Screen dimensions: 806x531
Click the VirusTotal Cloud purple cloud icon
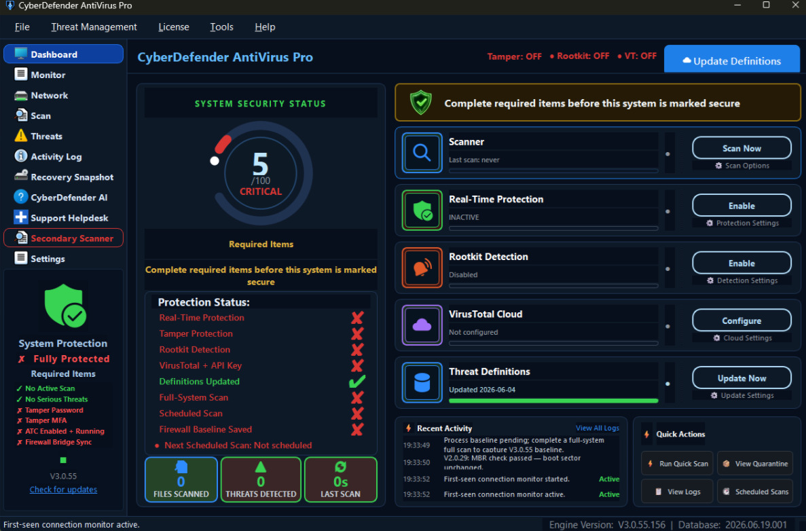pyautogui.click(x=422, y=325)
